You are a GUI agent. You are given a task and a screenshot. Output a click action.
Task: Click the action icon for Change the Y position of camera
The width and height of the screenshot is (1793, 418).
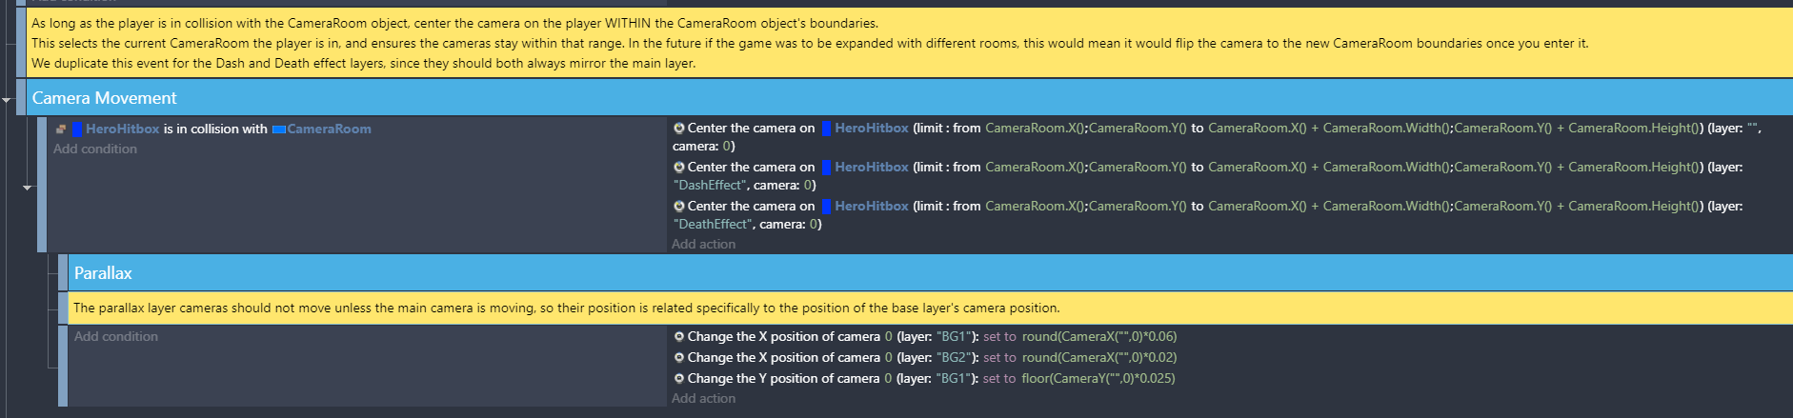(679, 378)
